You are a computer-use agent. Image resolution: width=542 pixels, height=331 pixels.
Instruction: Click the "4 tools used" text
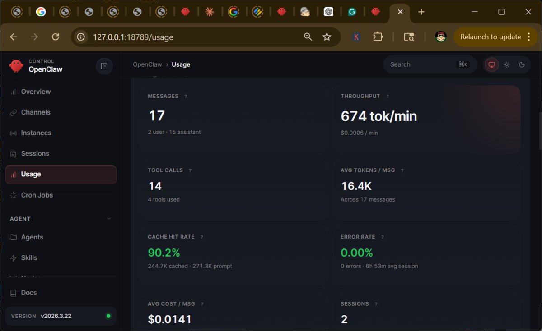click(164, 199)
